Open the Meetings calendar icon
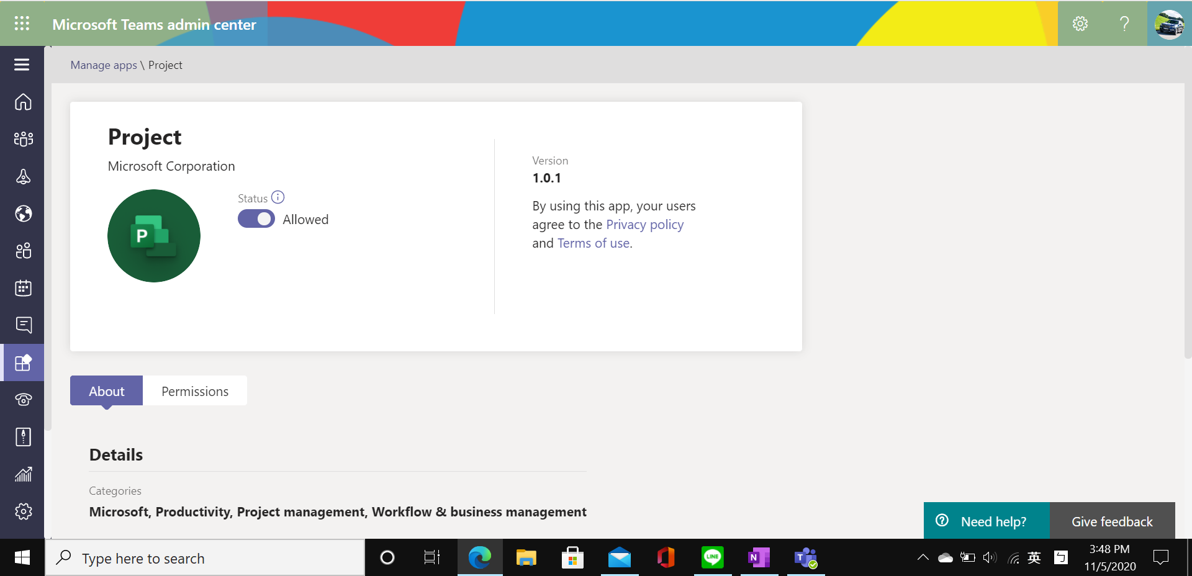 (x=23, y=288)
